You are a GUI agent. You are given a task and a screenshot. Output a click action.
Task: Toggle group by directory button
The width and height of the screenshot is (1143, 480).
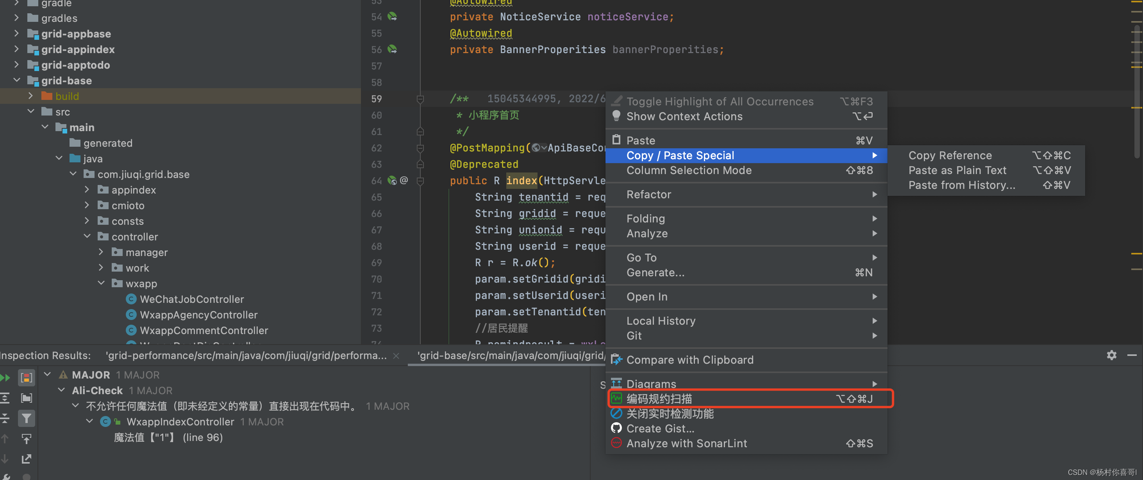click(26, 398)
